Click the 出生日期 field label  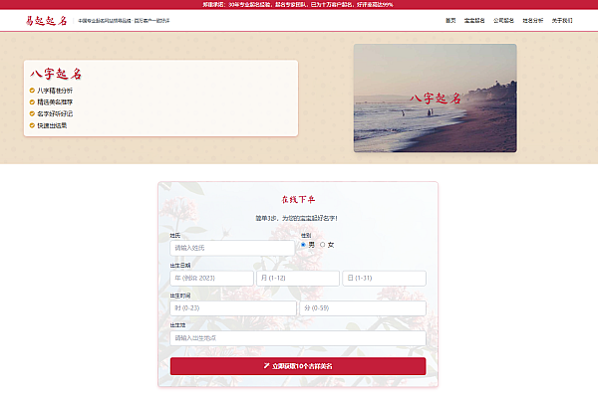click(x=180, y=266)
